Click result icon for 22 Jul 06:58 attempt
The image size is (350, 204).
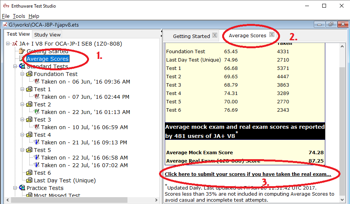(x=37, y=157)
